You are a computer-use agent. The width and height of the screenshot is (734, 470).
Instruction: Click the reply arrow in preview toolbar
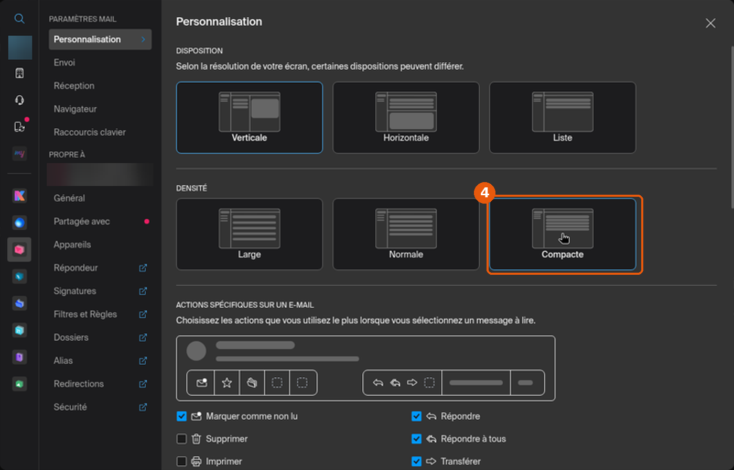tap(378, 383)
